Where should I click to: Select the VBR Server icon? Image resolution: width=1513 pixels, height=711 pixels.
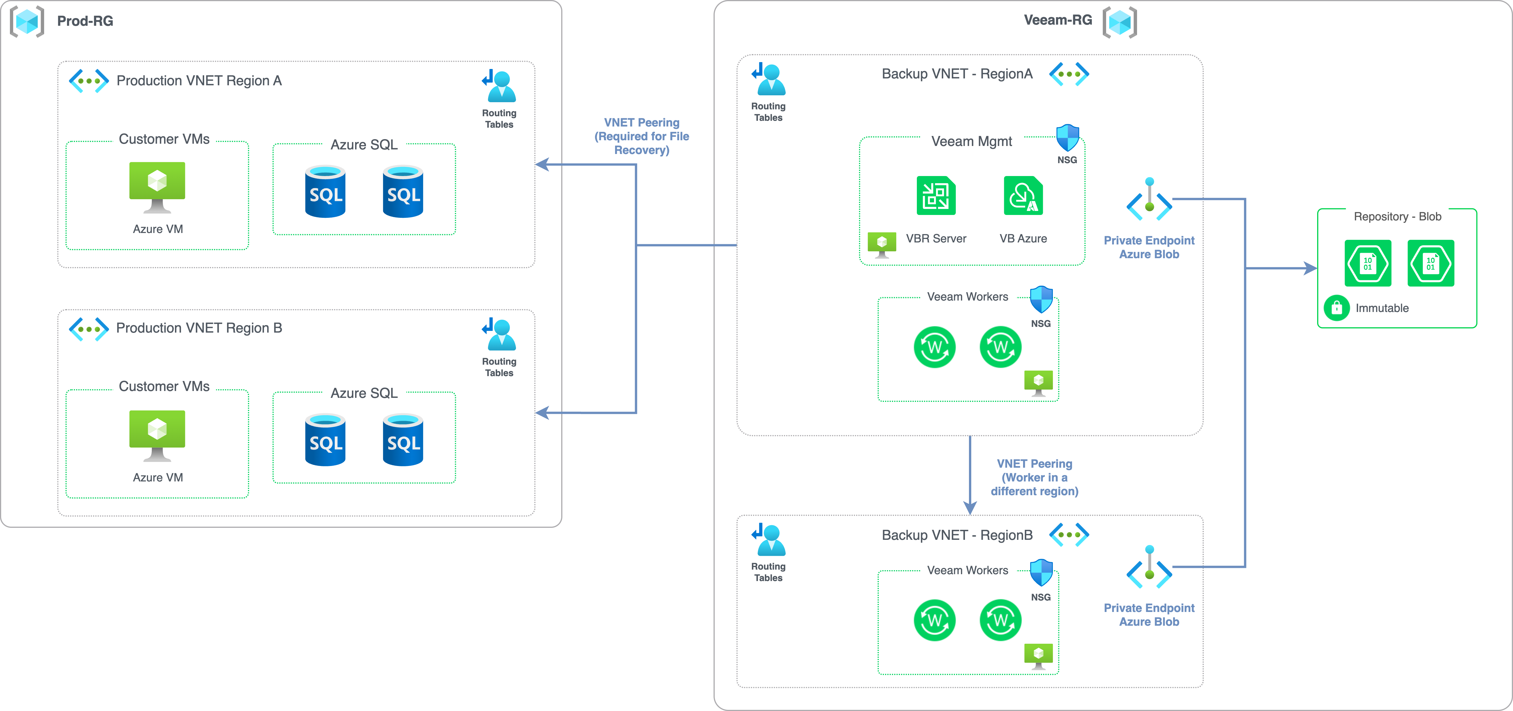point(936,195)
